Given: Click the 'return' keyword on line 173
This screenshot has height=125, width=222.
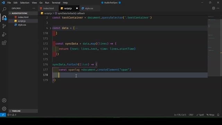Looking at the screenshot, I should click(x=63, y=49).
